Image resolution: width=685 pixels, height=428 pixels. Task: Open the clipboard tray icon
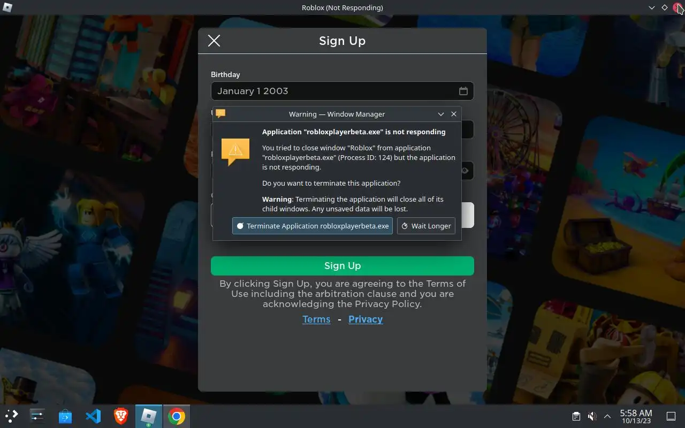pyautogui.click(x=576, y=416)
